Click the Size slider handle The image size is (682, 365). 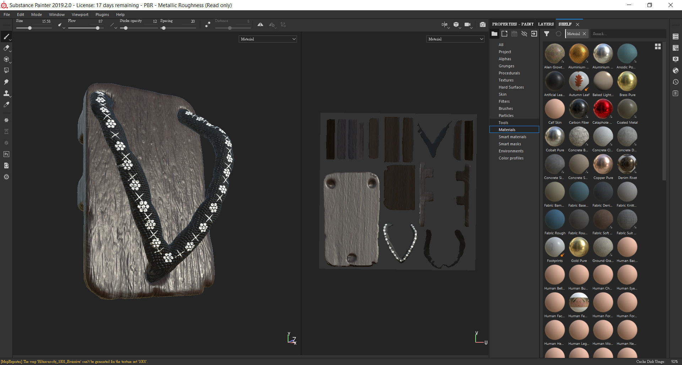coord(30,28)
